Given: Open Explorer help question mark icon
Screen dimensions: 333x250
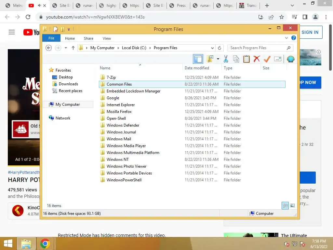Looking at the screenshot, I should (x=294, y=38).
